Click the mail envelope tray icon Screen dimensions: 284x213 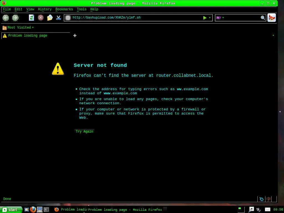pyautogui.click(x=268, y=210)
